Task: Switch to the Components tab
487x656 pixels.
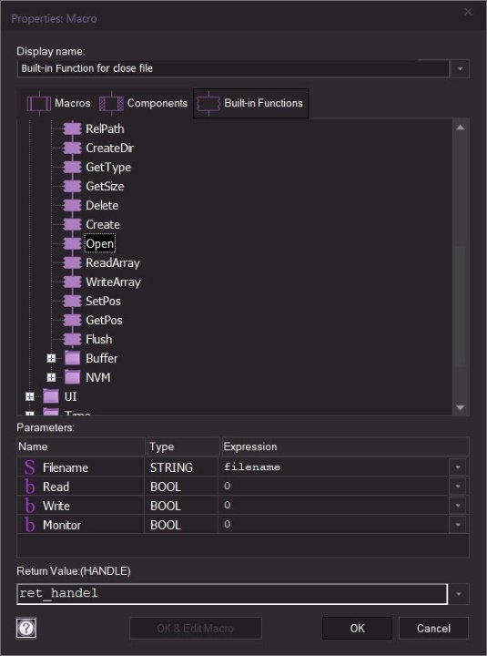Action: tap(144, 103)
